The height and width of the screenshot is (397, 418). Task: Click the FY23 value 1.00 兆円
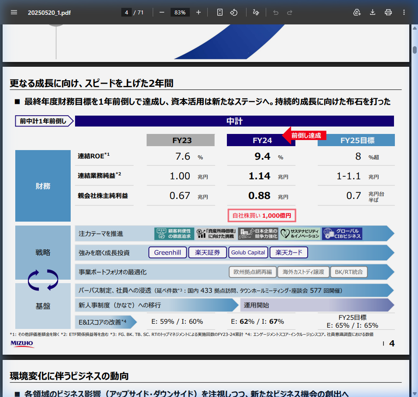tap(189, 176)
